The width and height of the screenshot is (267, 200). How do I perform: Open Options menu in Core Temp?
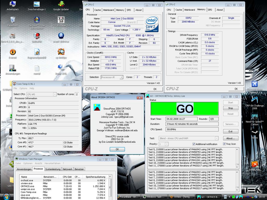(x=23, y=89)
